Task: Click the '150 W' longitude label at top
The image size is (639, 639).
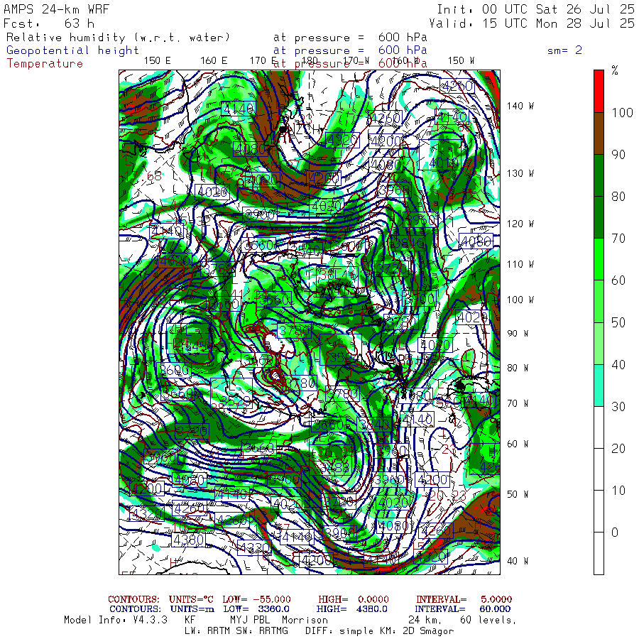Action: click(461, 61)
